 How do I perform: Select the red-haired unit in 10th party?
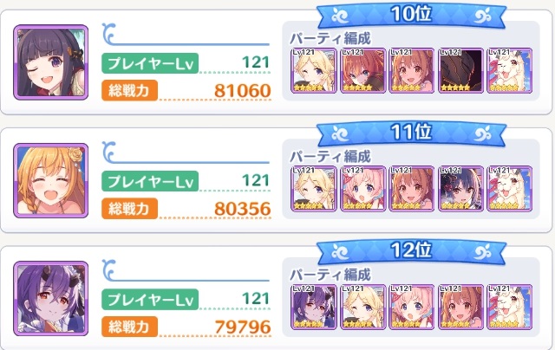click(x=362, y=71)
